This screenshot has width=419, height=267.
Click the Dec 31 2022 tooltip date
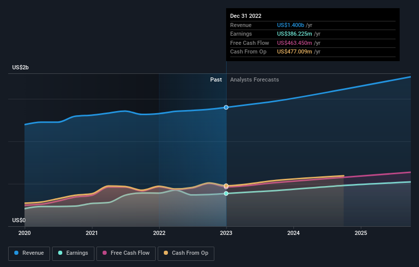(x=246, y=16)
